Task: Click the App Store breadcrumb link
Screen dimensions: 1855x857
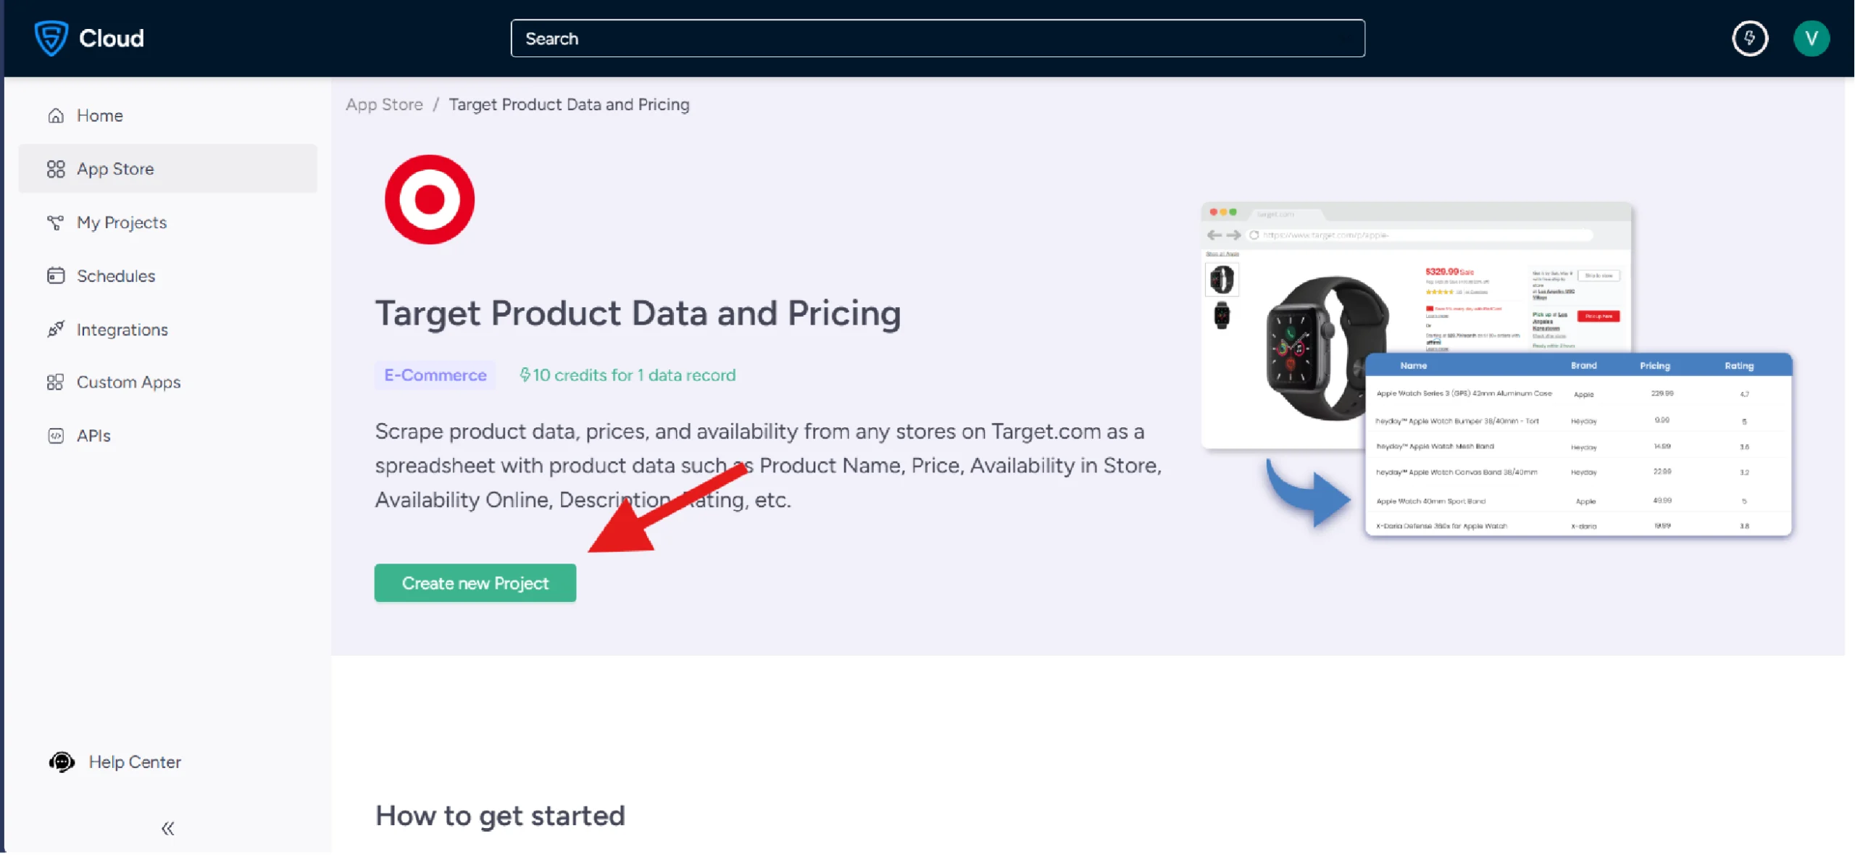Action: (x=384, y=105)
